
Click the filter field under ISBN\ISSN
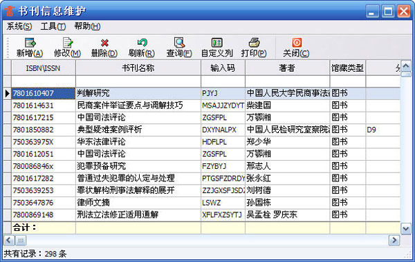[x=44, y=81]
